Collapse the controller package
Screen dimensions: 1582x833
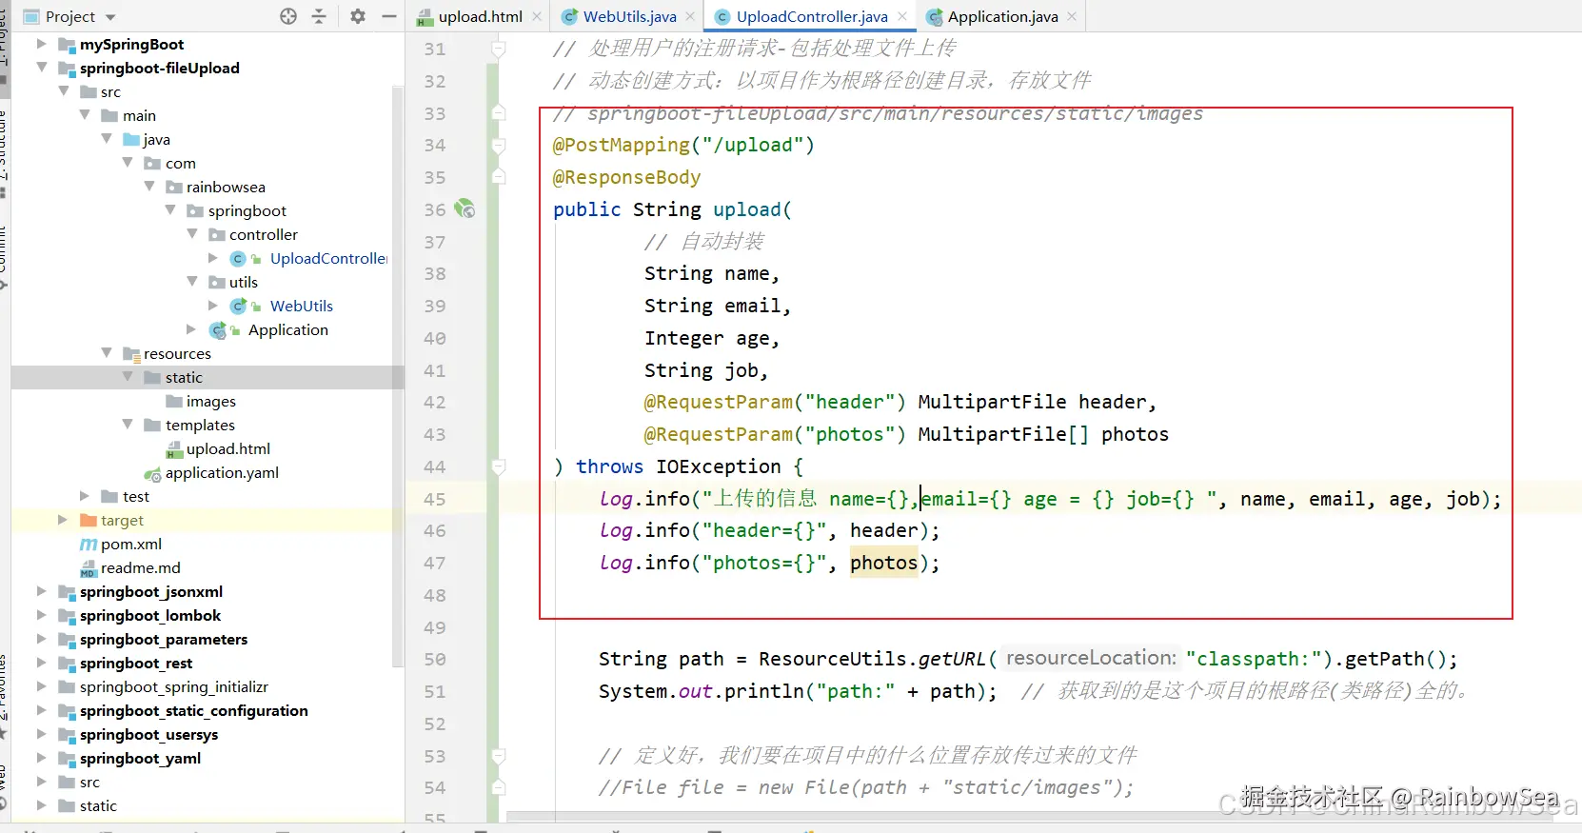coord(192,234)
